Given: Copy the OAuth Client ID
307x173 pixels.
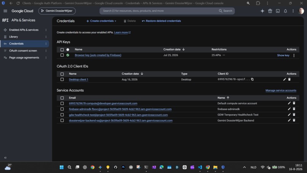Looking at the screenshot, I should 253,79.
